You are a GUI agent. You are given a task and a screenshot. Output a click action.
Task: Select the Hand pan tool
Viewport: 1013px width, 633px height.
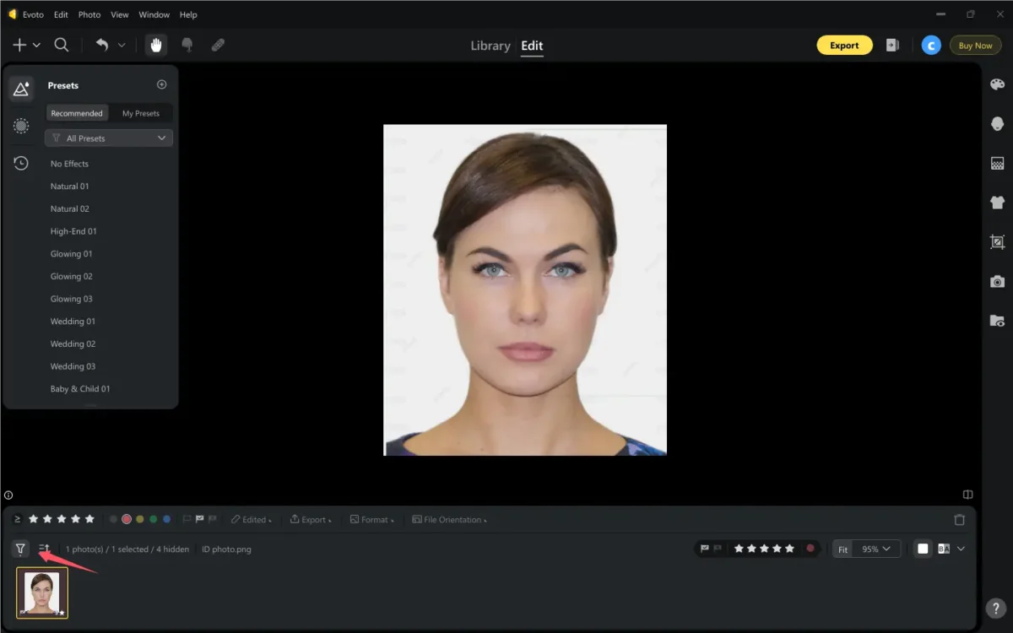click(x=155, y=46)
